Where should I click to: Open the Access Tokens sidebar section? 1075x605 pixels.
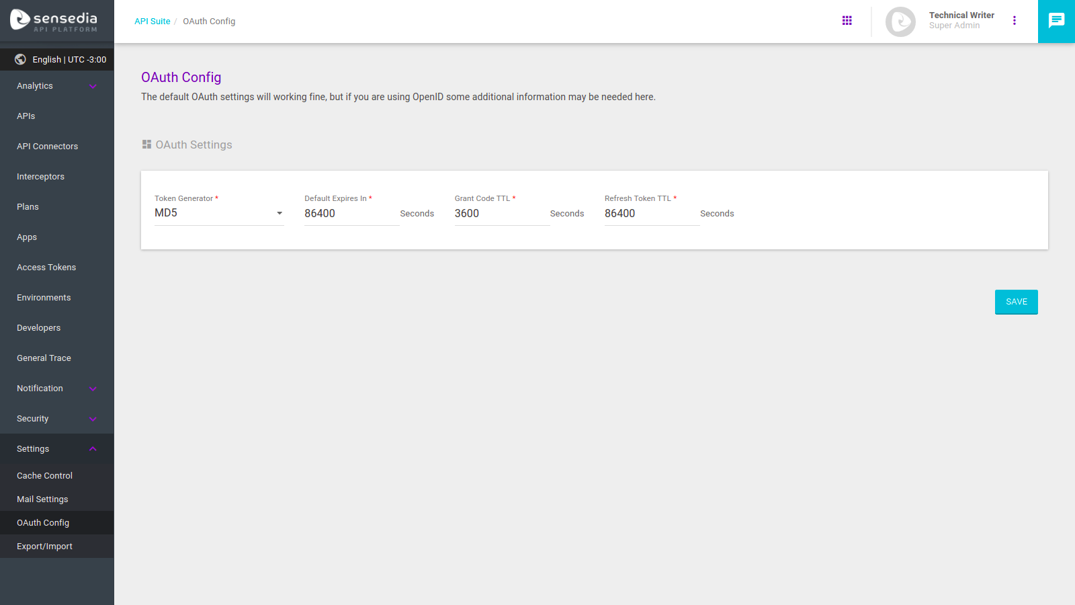coord(46,267)
